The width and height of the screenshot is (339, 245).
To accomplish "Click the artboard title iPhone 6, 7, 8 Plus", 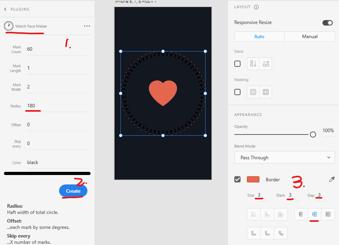I will click(135, 2).
